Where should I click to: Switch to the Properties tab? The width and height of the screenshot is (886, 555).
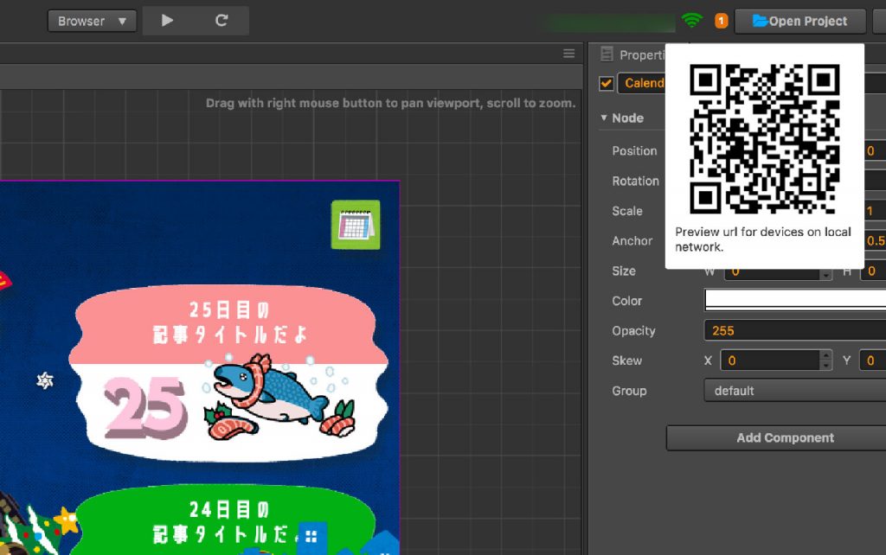(x=640, y=54)
